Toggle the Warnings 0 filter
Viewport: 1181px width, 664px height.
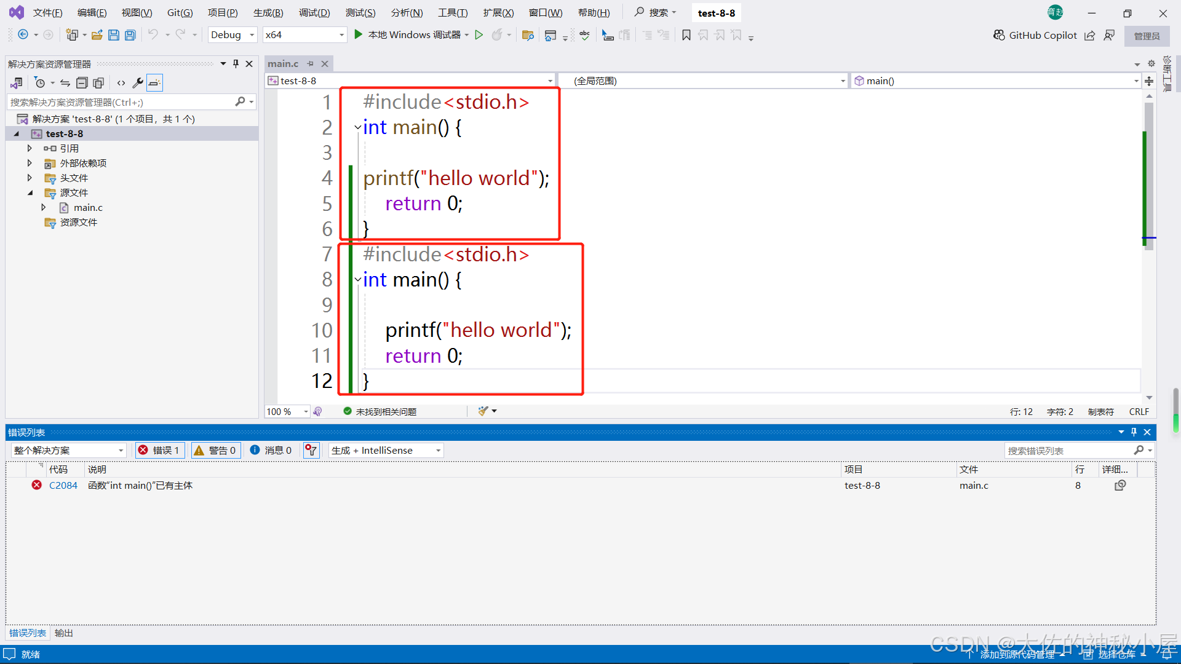(x=215, y=450)
